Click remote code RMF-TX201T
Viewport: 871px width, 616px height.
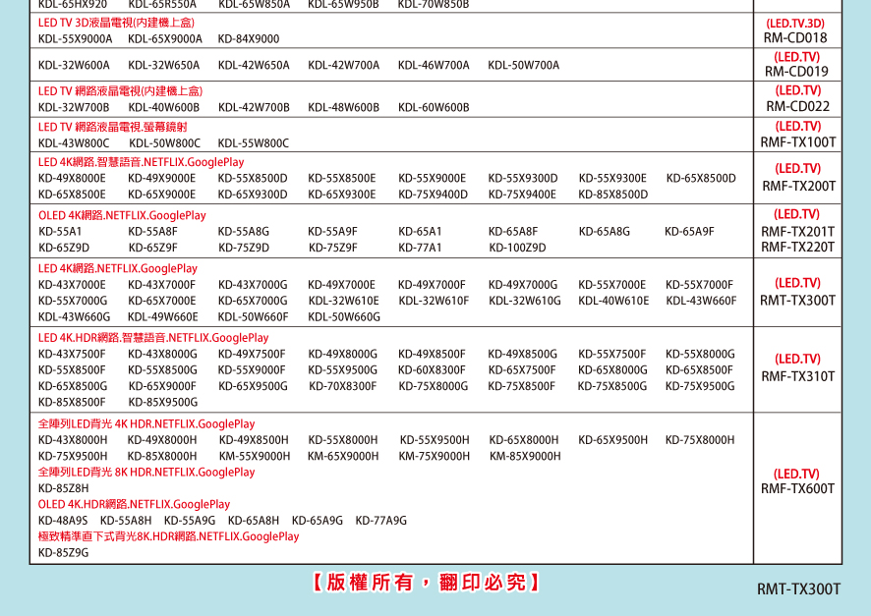(797, 232)
